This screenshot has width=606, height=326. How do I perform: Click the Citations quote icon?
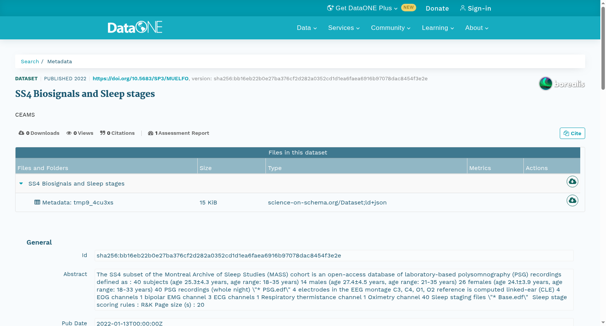103,133
